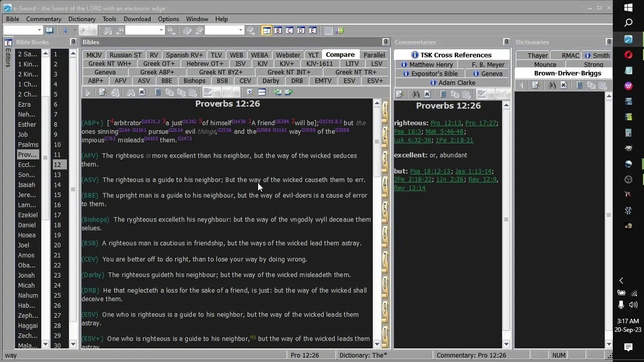Open the third toolbar combo box dropdown
This screenshot has width=644, height=362.
tap(240, 30)
